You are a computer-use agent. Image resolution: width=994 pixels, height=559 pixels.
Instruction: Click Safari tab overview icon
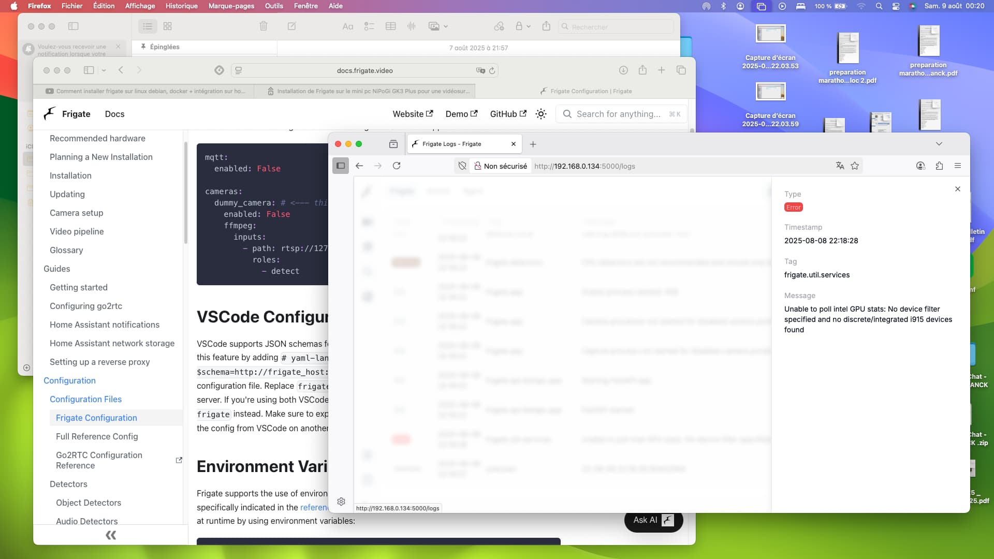(681, 70)
